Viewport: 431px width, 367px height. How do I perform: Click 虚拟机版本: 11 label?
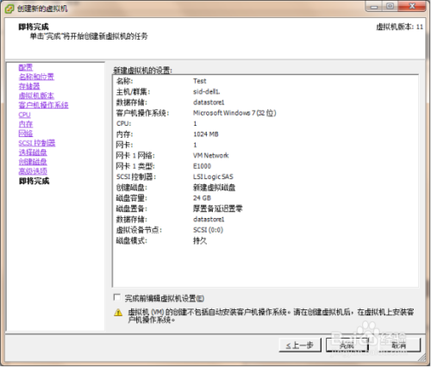pos(400,27)
